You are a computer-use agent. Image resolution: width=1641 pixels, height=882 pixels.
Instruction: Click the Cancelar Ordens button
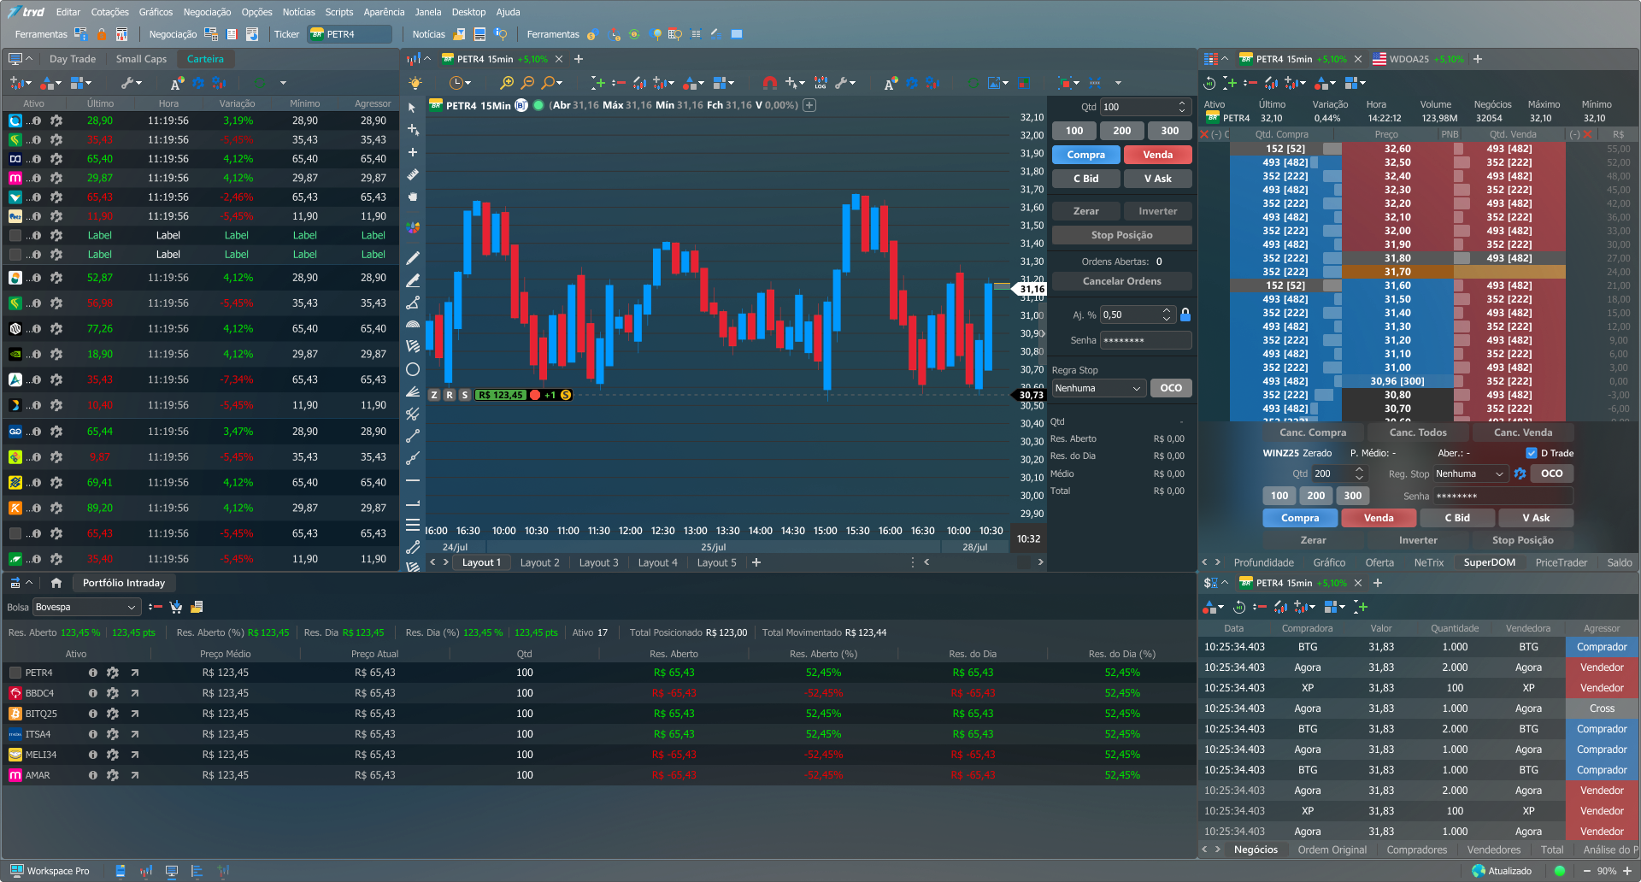pyautogui.click(x=1121, y=281)
